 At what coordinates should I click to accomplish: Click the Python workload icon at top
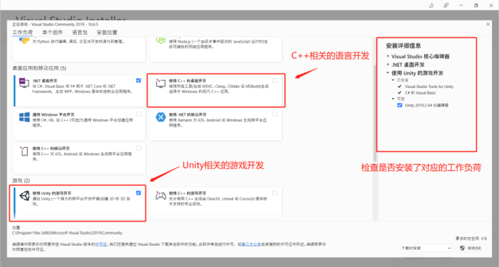point(24,40)
